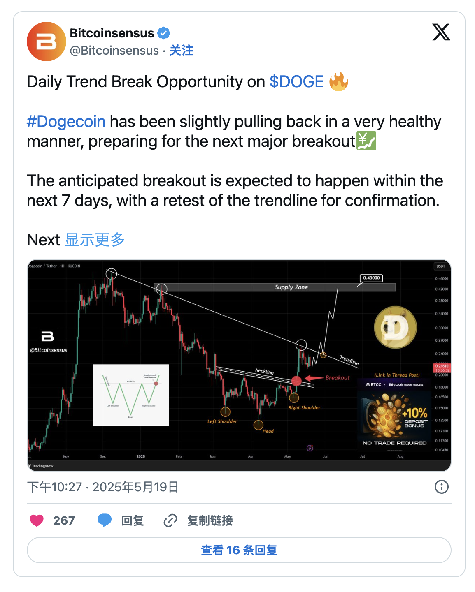475x592 pixels.
Task: Click the Supply Zone label in chart
Action: point(291,287)
